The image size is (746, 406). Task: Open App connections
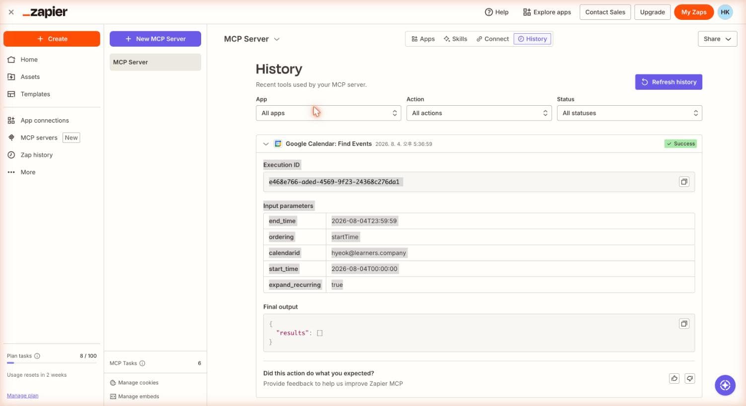(44, 121)
